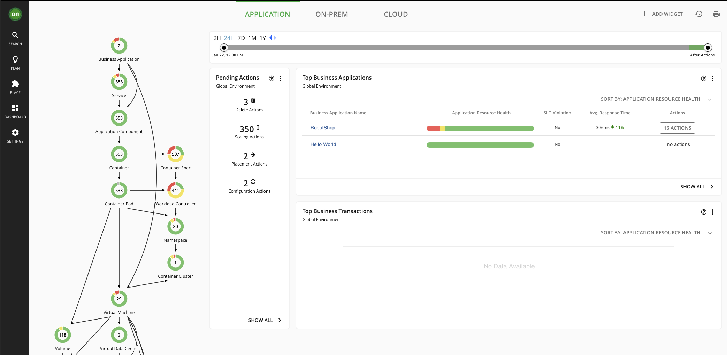Click the timeline start handle

[224, 48]
